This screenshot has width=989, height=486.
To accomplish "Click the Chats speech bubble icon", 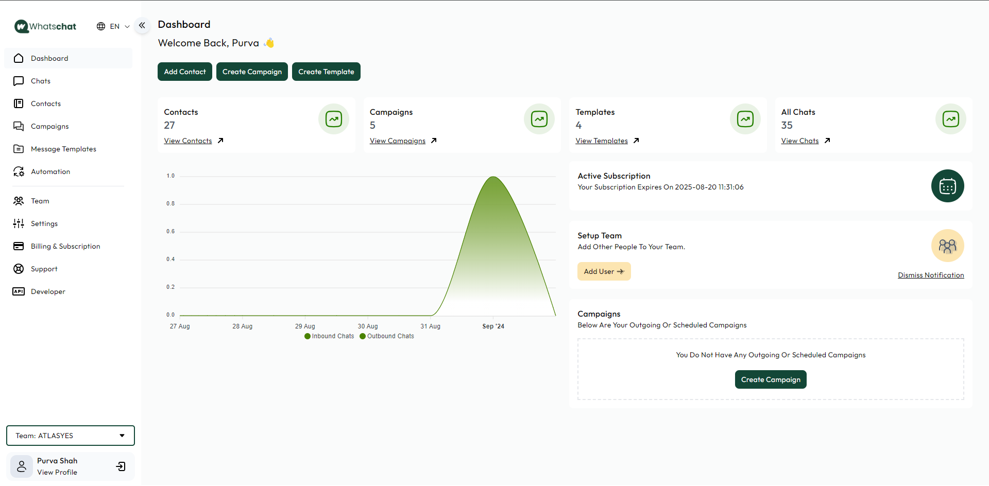I will tap(19, 81).
